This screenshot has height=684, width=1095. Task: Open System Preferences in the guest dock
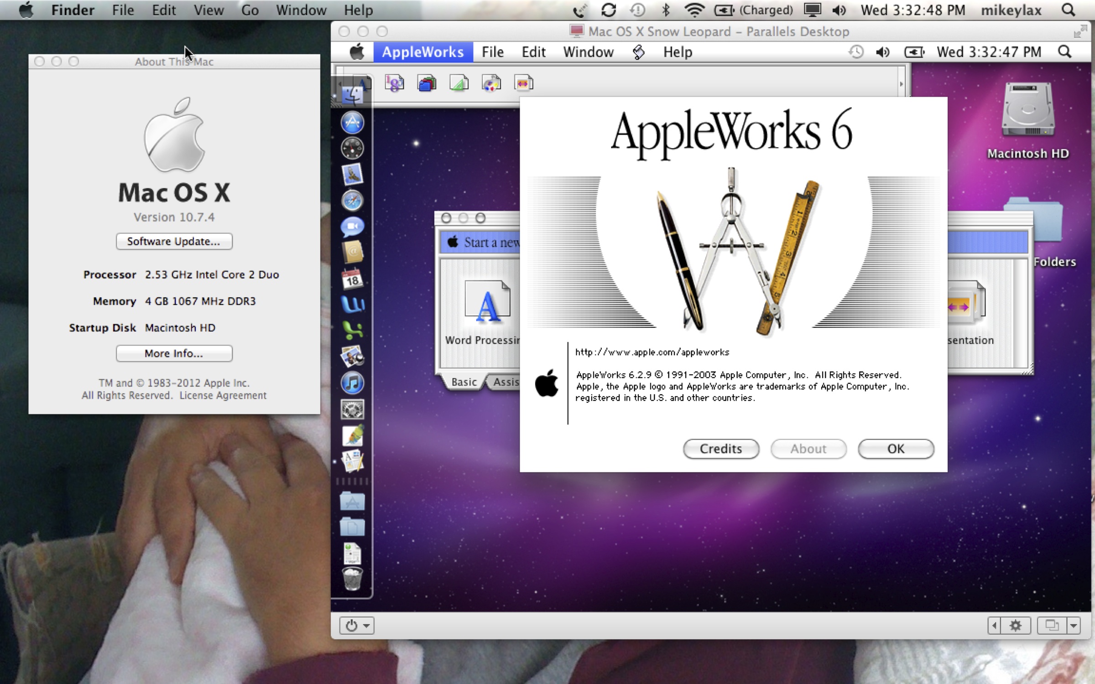(x=352, y=409)
